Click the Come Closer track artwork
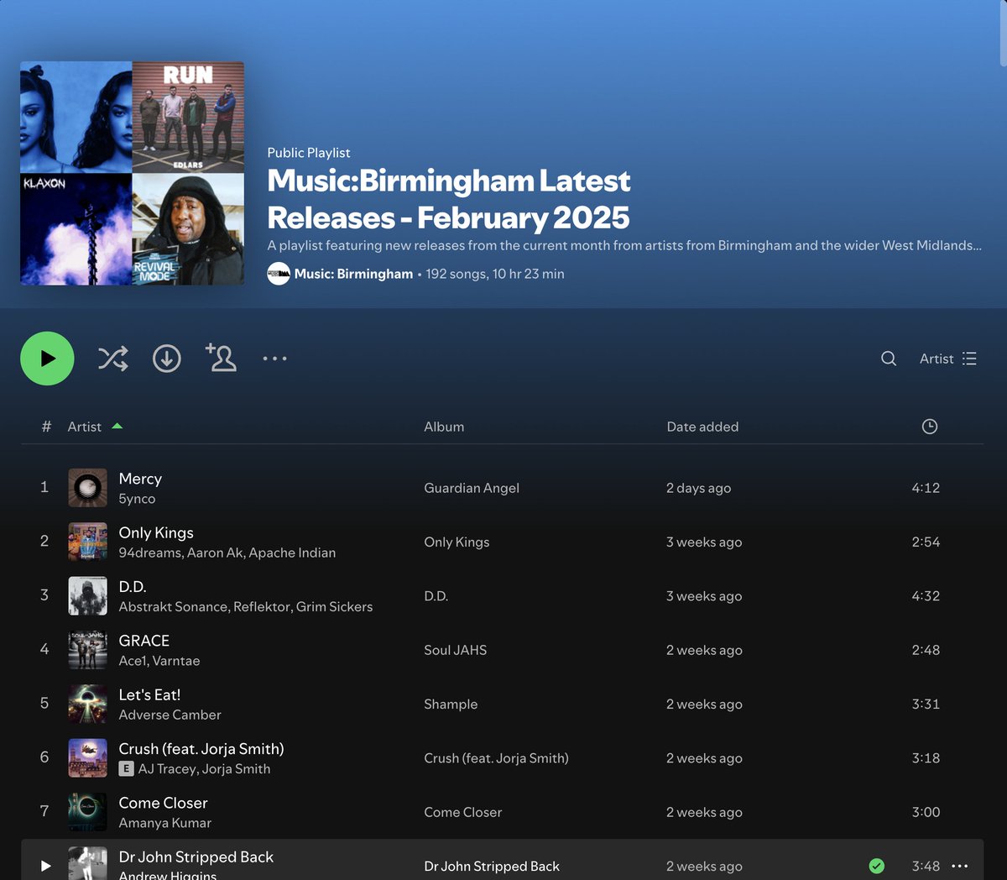1007x880 pixels. click(x=87, y=812)
